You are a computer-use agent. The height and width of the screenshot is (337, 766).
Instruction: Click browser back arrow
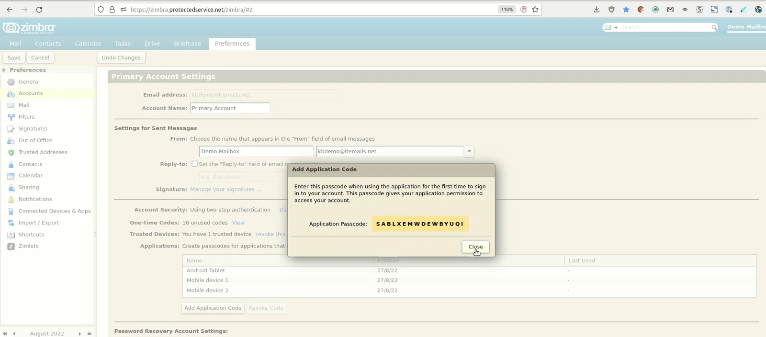pos(10,10)
